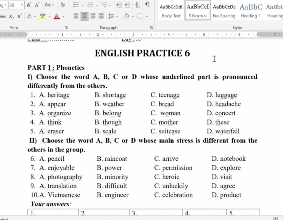283x220 pixels.
Task: Open Paragraph dialog launcher
Action: 151,28
